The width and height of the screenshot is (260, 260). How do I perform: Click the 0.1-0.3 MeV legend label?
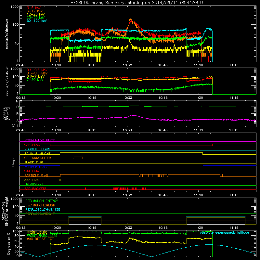pyautogui.click(x=37, y=70)
